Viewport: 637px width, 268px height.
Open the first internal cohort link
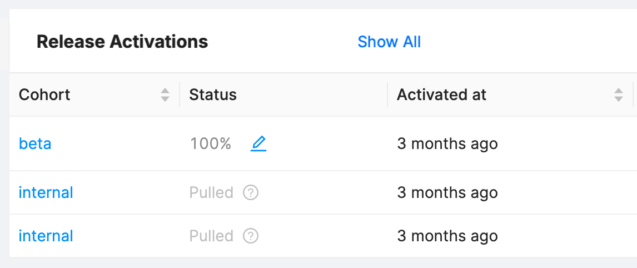[46, 193]
